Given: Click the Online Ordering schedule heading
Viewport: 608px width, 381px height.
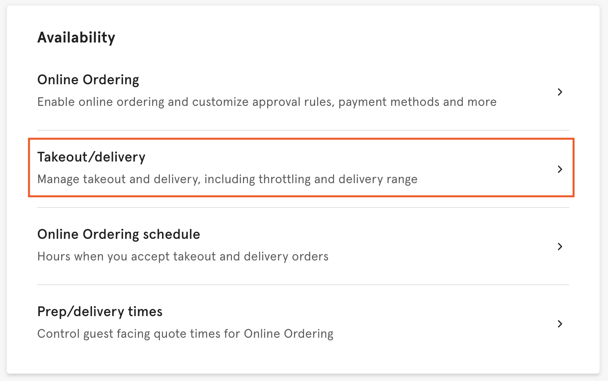Looking at the screenshot, I should coord(119,235).
